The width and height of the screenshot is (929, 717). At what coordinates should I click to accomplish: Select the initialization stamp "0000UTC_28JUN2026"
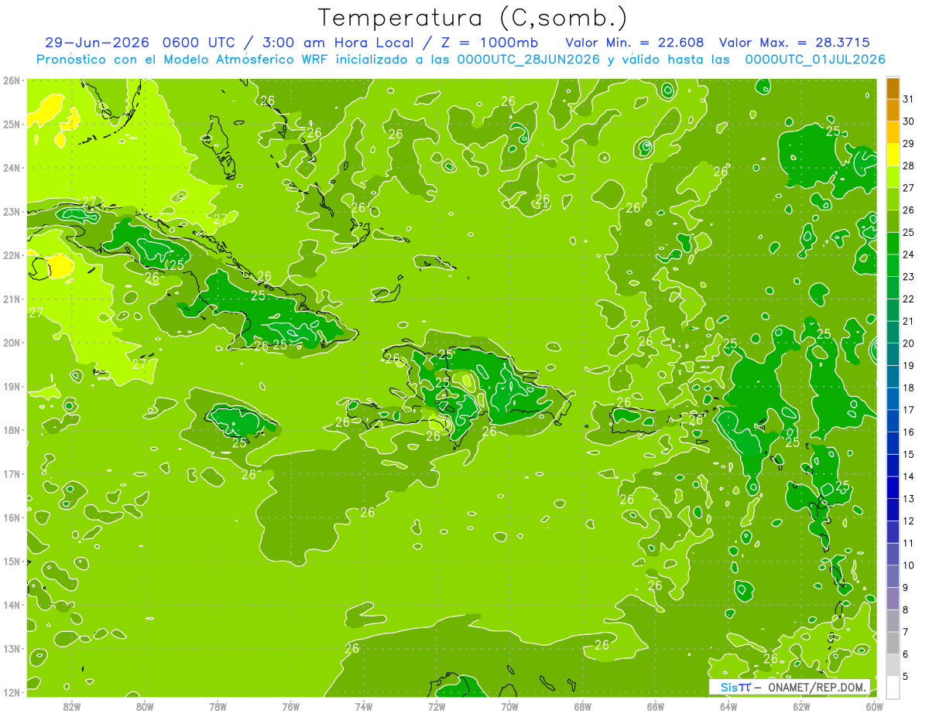(528, 60)
